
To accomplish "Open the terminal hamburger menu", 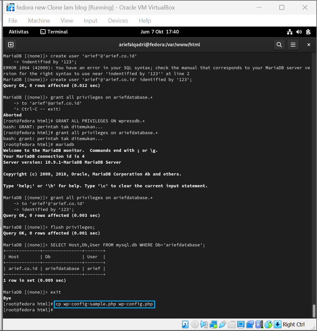I will click(x=293, y=45).
